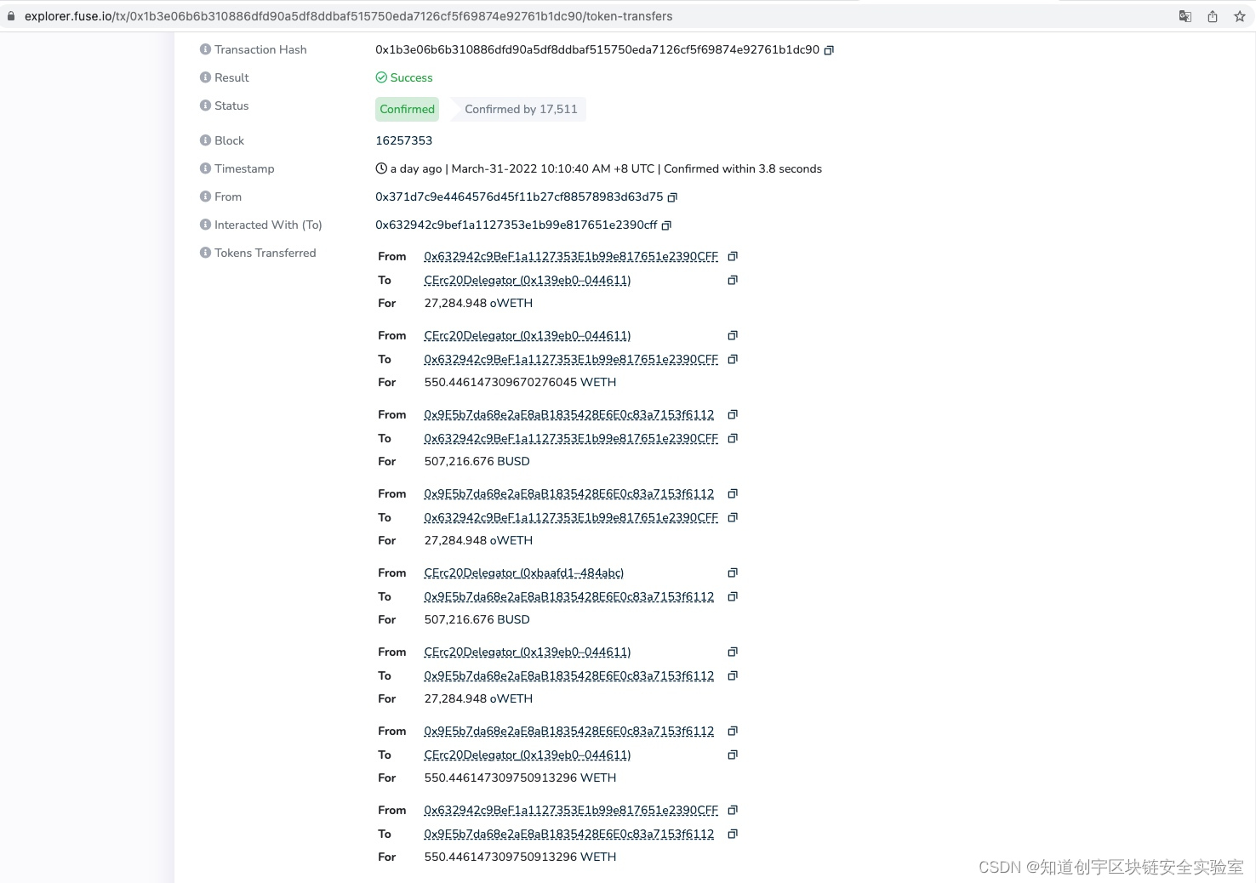This screenshot has height=883, width=1256.
Task: Open From address link of first token transfer
Action: click(571, 256)
